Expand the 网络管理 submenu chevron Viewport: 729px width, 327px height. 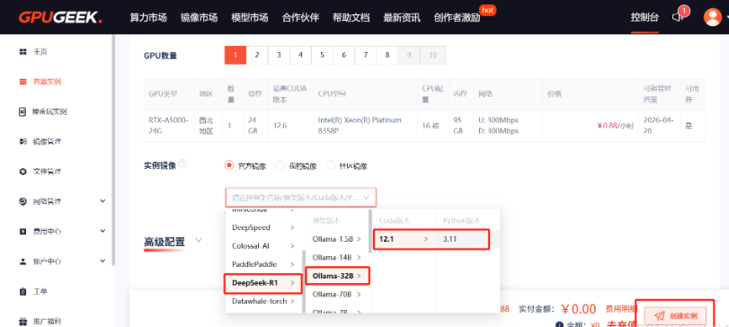click(x=102, y=201)
